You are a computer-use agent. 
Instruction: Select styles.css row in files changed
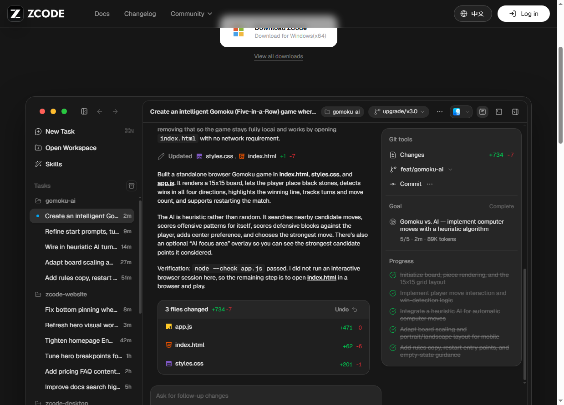(264, 364)
